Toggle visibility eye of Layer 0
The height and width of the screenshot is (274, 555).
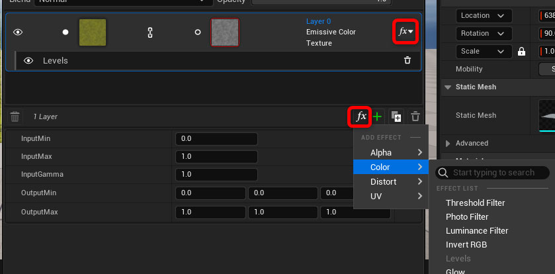point(18,32)
